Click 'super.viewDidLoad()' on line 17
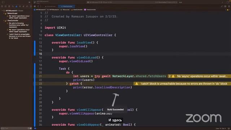This screenshot has height=130, width=231. tap(76, 61)
